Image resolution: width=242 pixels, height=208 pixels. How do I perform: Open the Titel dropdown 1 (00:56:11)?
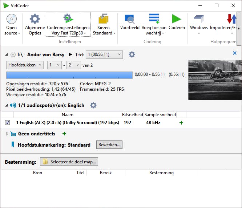tap(104, 54)
